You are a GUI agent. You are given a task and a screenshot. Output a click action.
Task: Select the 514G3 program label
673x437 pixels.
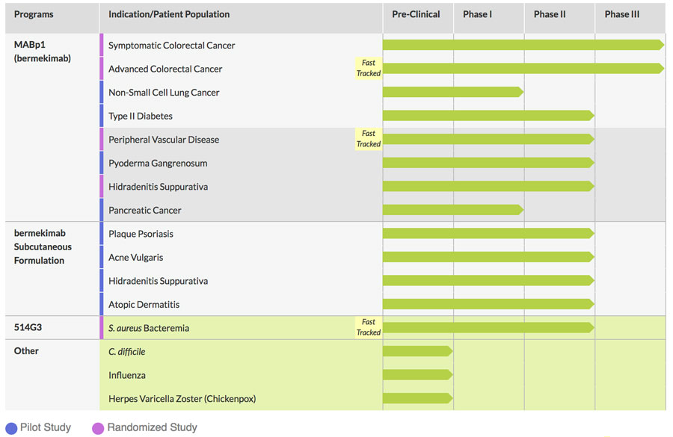tap(29, 327)
